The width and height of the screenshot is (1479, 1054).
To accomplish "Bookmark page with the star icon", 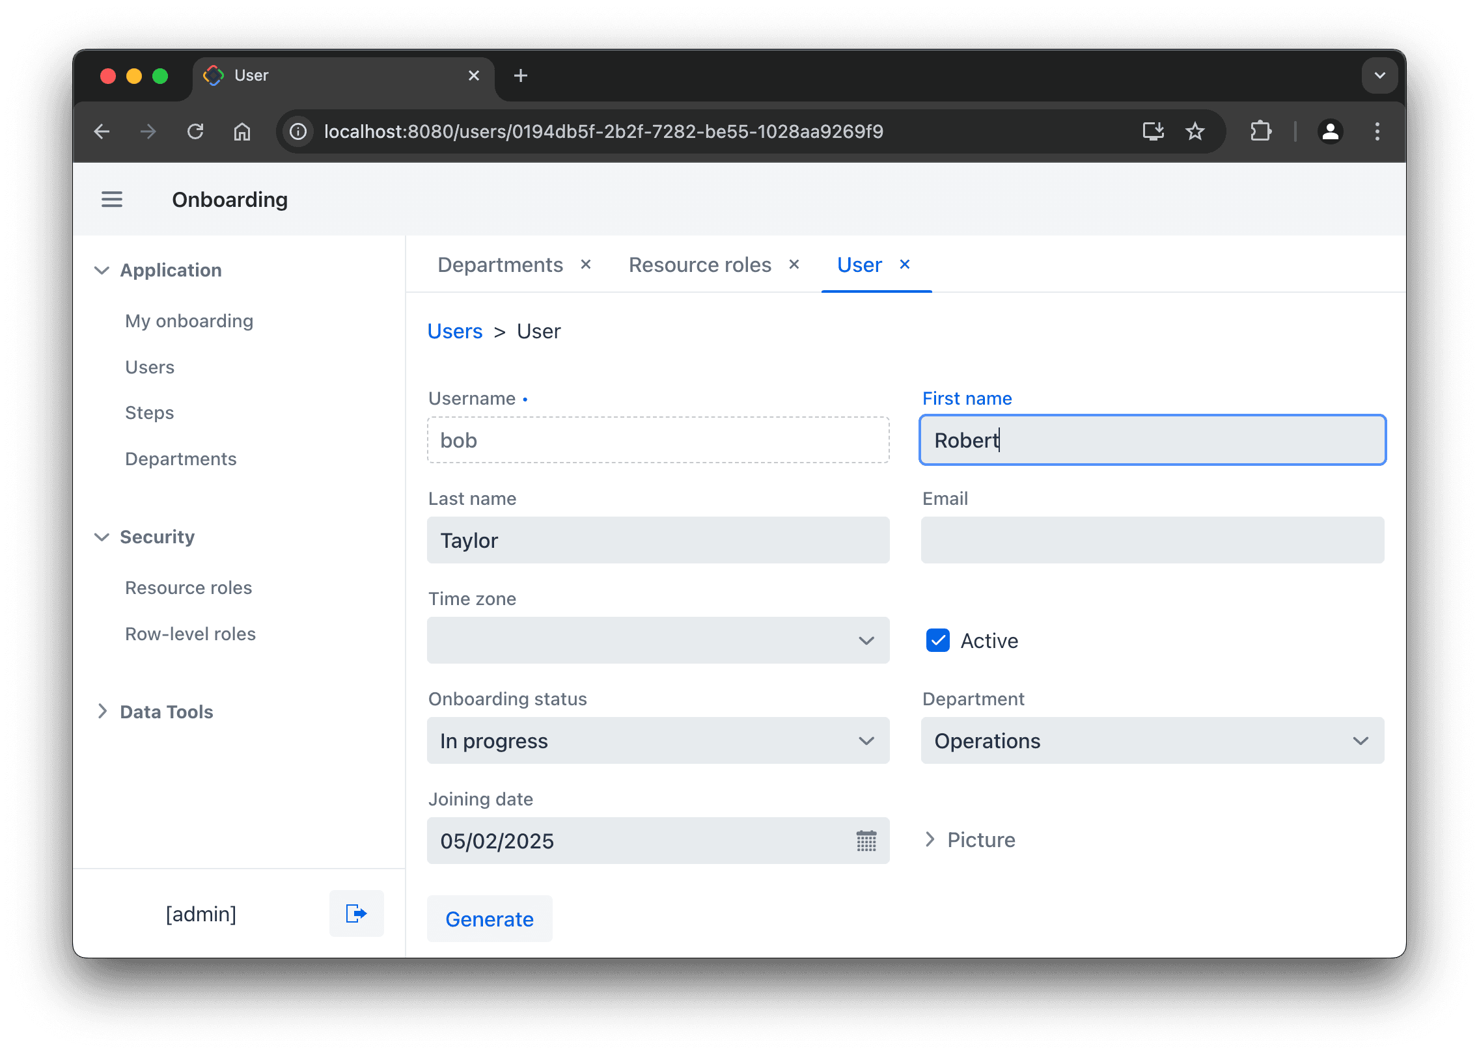I will (1195, 131).
